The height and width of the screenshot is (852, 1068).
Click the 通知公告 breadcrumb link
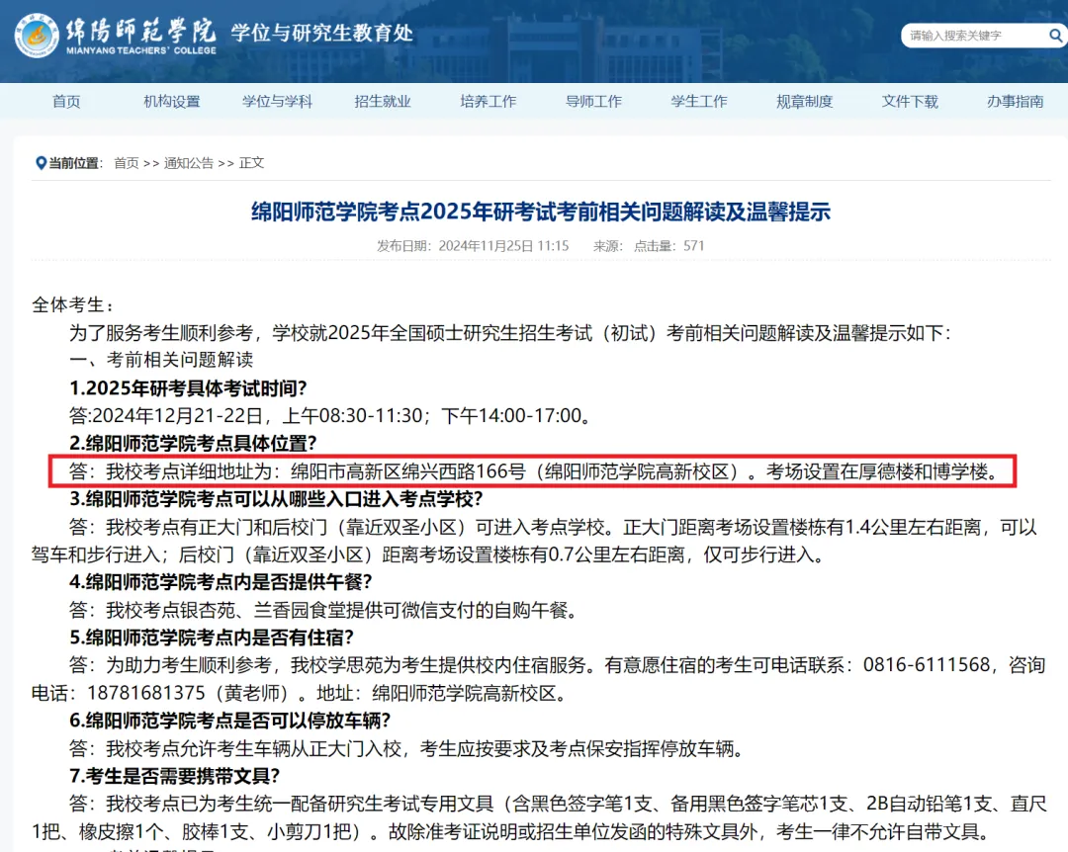tap(188, 163)
